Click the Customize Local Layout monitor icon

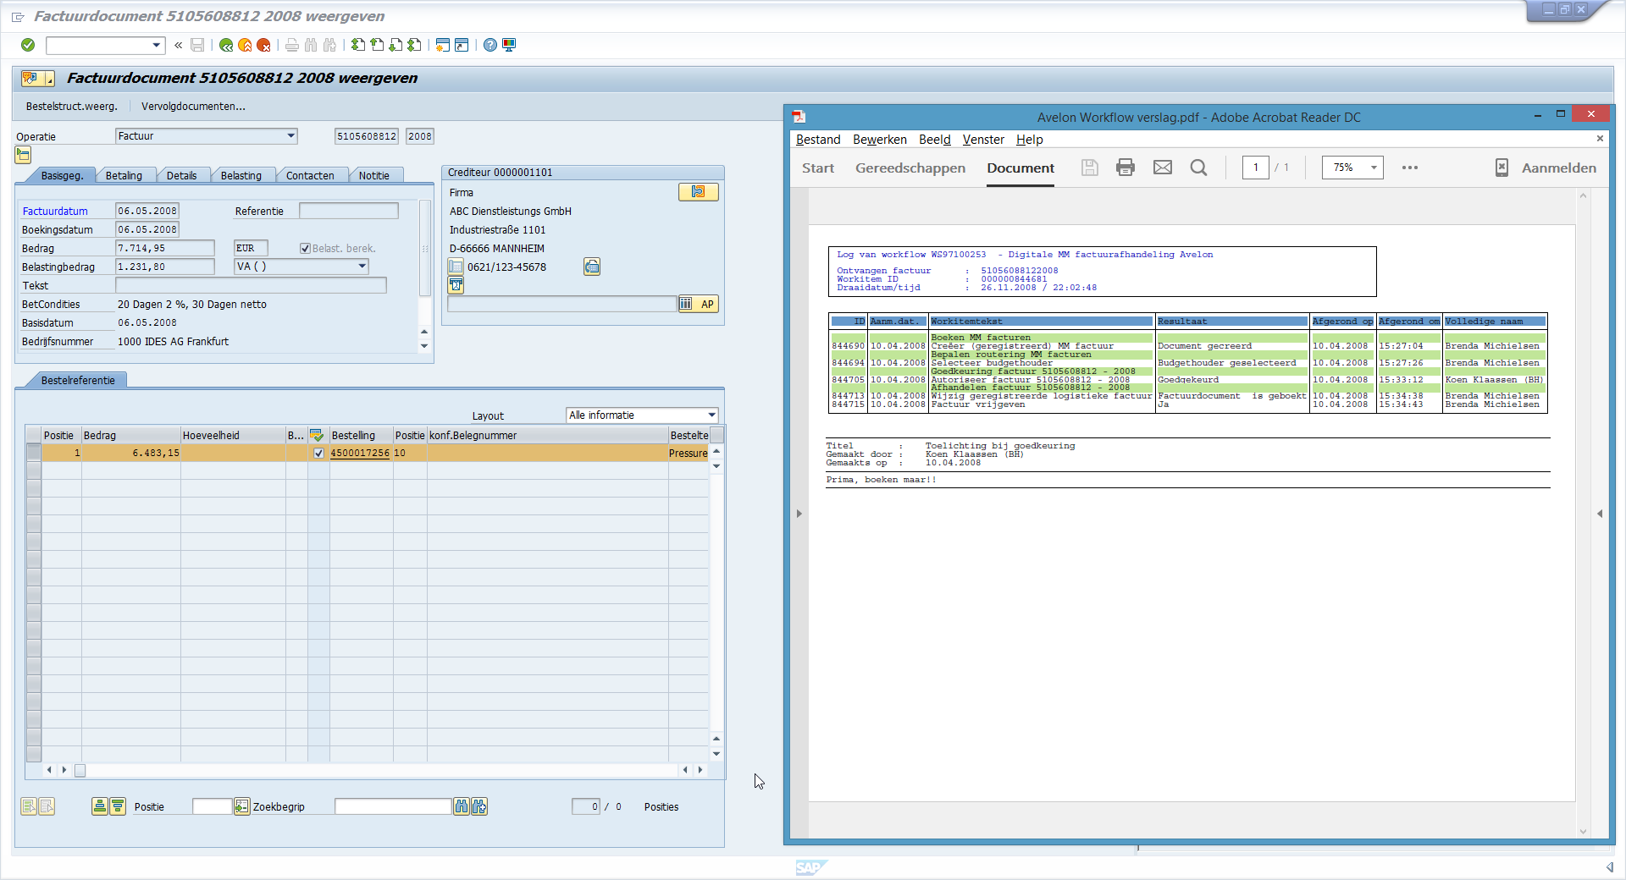point(509,45)
